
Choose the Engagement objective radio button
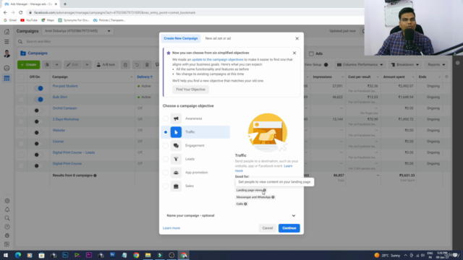tap(166, 146)
